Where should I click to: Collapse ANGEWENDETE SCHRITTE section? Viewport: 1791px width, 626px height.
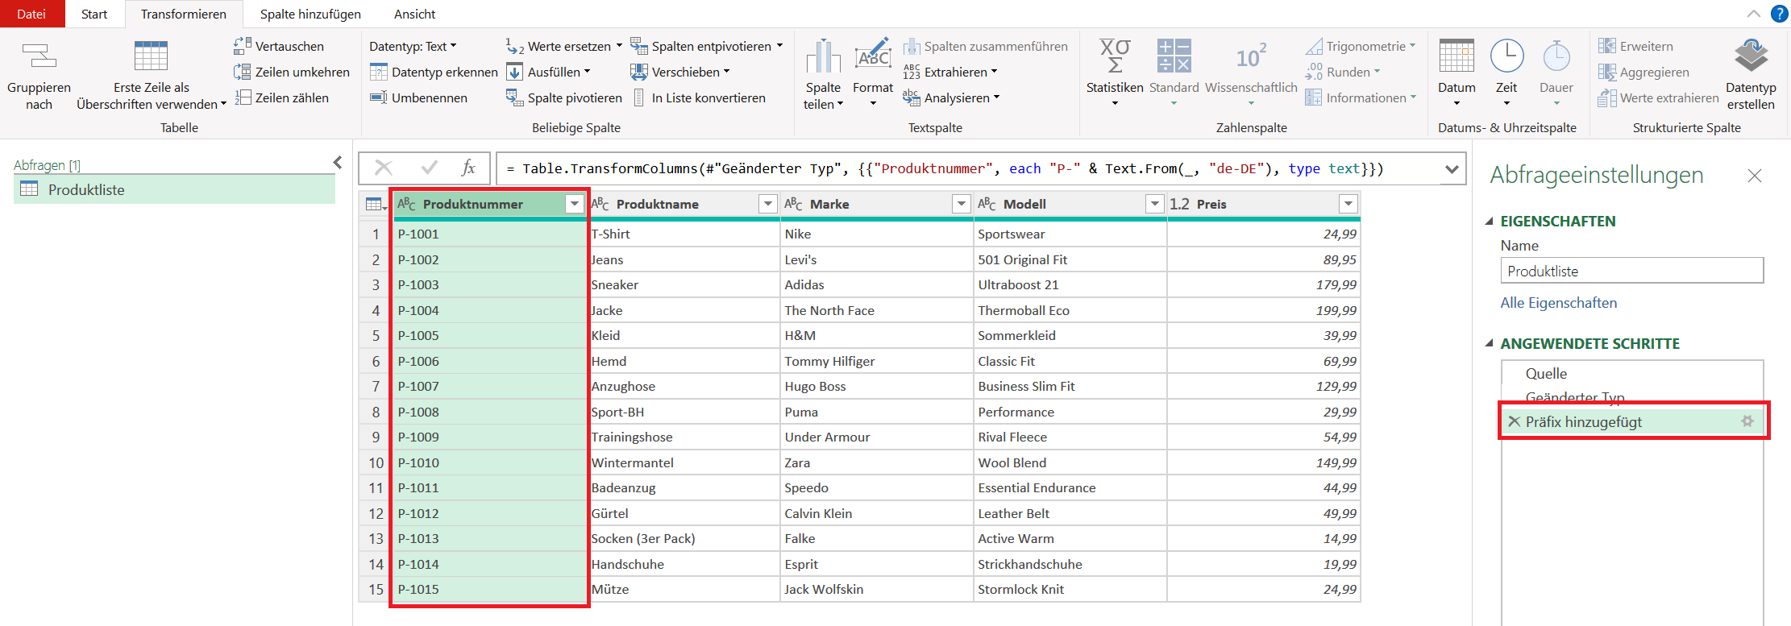[1490, 343]
